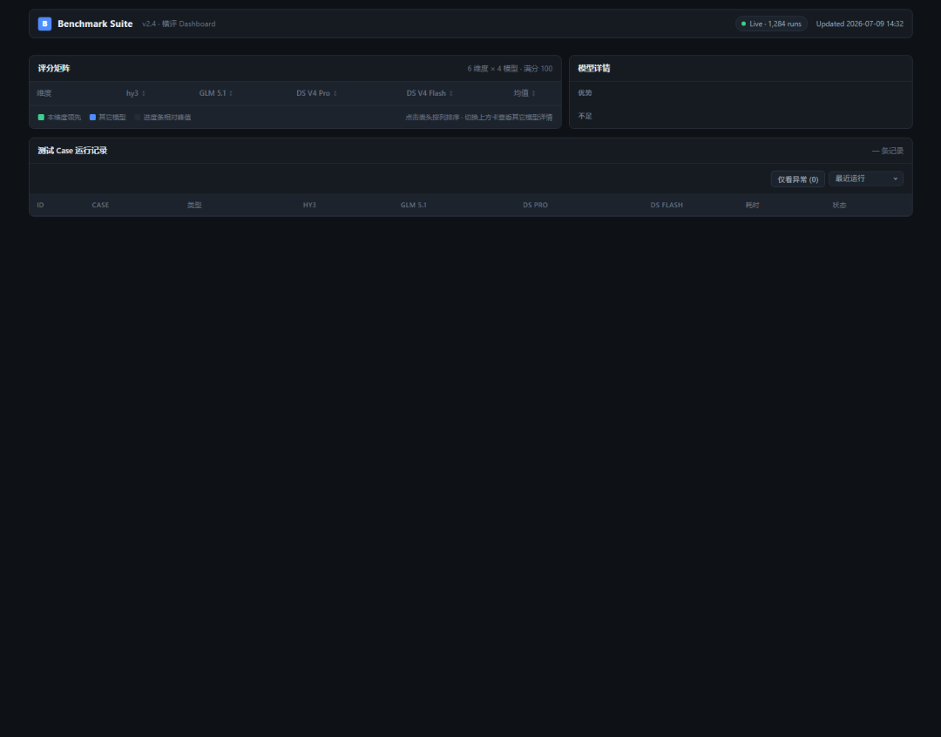941x737 pixels.
Task: Click the chevron arrow in 最近运行 dropdown
Action: pos(896,179)
